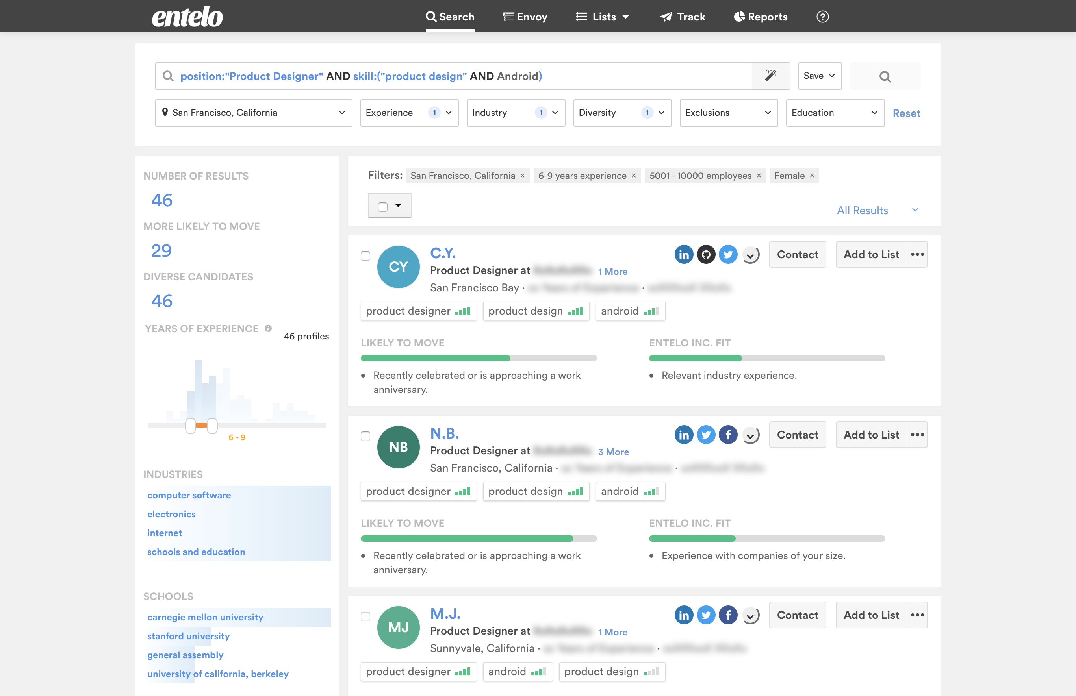Go to the Reports tab
Image resolution: width=1076 pixels, height=696 pixels.
tap(761, 17)
